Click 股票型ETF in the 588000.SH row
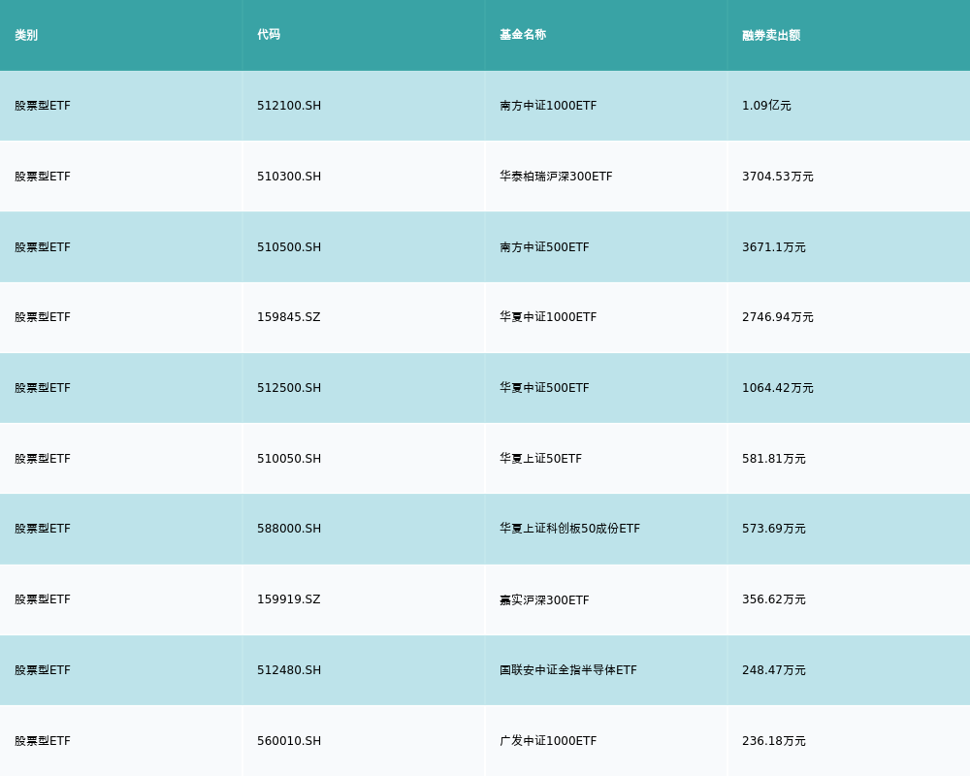The height and width of the screenshot is (776, 970). [x=43, y=529]
